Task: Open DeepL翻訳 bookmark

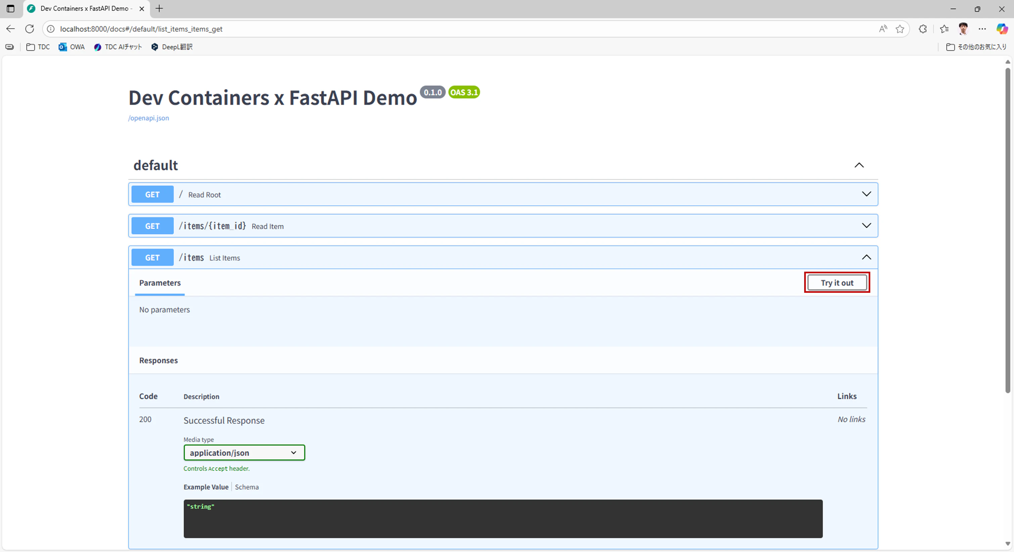Action: pos(172,47)
